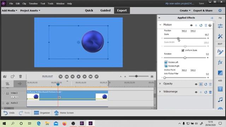Open Firefox from taskbar
The height and width of the screenshot is (127, 226).
pos(64,123)
